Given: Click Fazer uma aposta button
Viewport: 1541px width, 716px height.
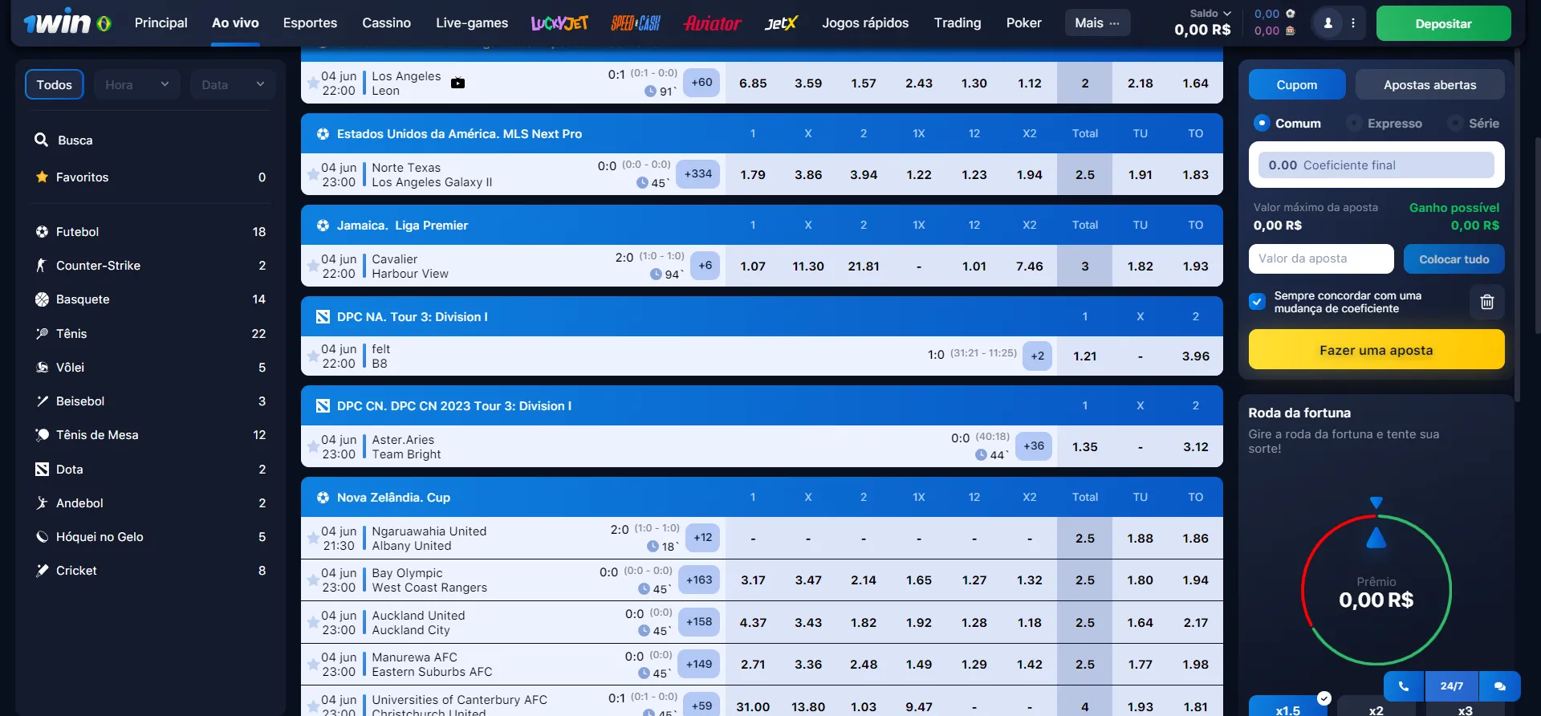Looking at the screenshot, I should [x=1376, y=349].
